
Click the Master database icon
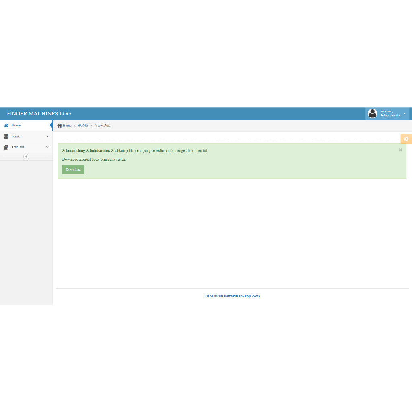click(x=6, y=136)
